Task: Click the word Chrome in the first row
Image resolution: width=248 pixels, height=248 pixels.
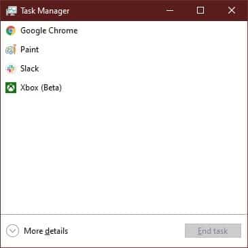Action: coord(63,31)
